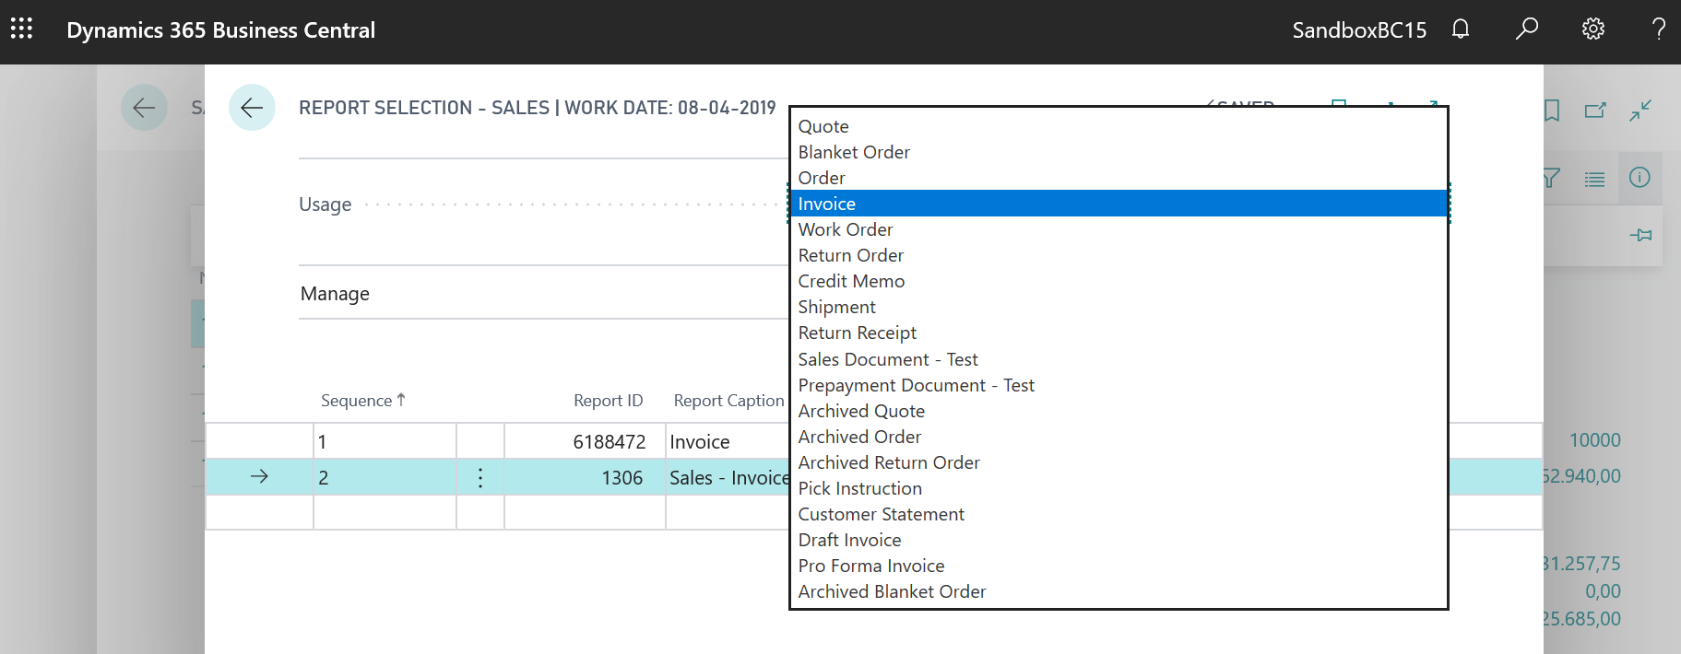Select Archived Quote option
1681x654 pixels.
pos(1119,411)
